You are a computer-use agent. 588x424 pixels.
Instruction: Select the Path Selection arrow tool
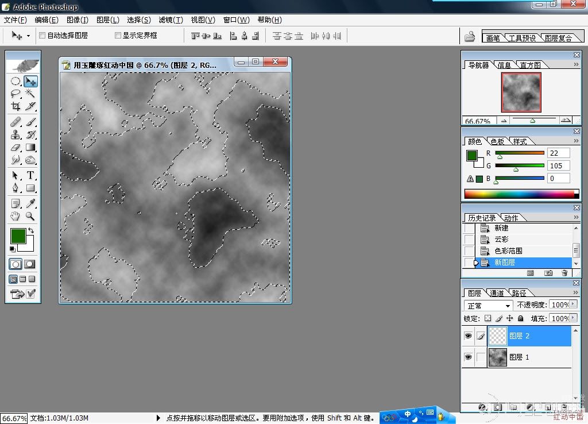point(16,175)
